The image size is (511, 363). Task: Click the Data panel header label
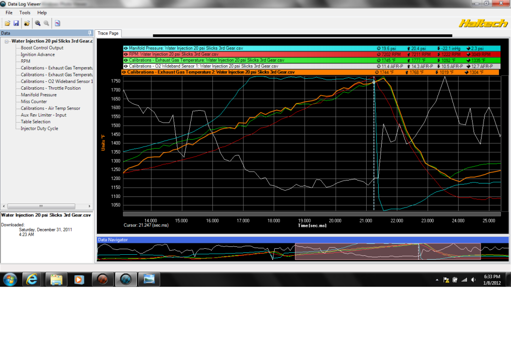coord(5,33)
